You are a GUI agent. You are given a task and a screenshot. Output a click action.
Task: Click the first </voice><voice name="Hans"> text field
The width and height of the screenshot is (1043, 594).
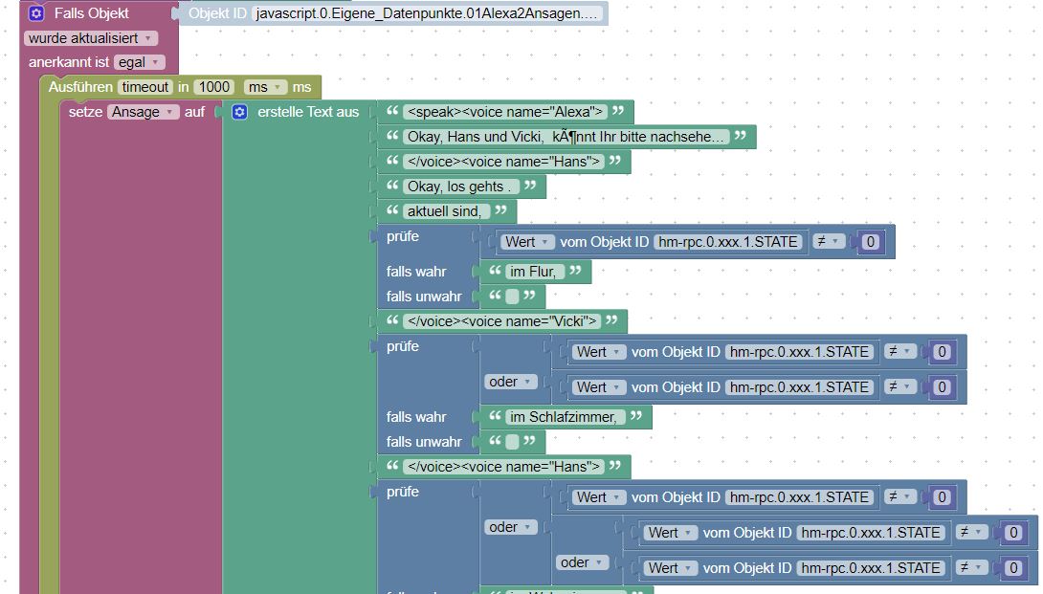tap(503, 162)
